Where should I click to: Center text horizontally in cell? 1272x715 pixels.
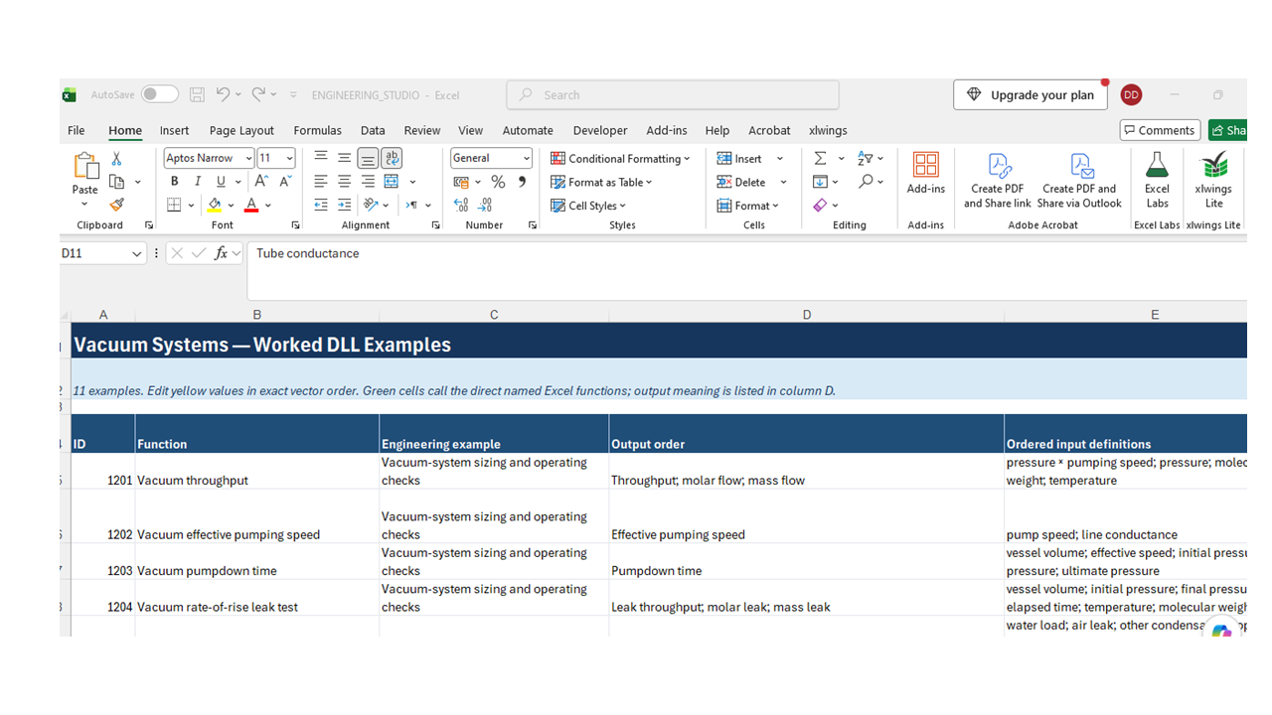point(344,182)
